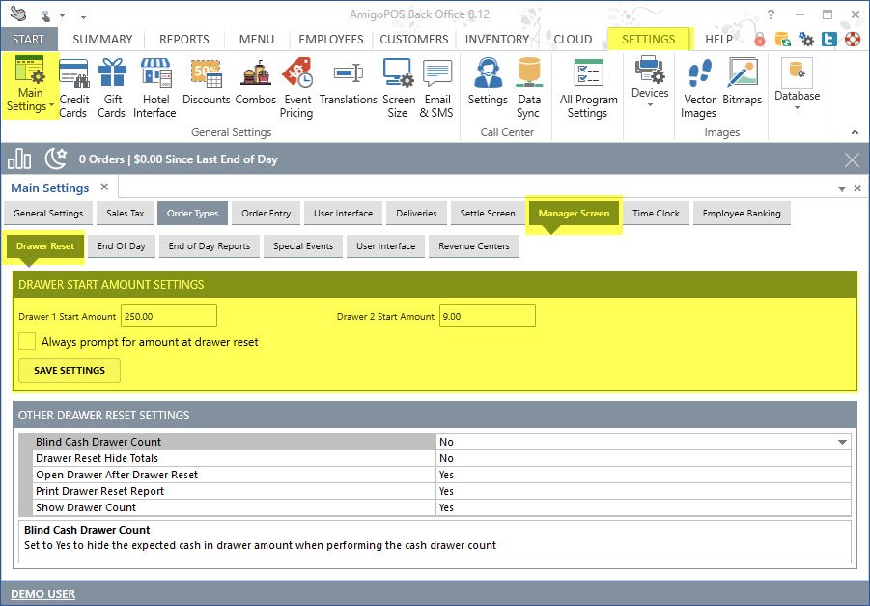Screen dimensions: 870x606
Task: Switch to the End Of Day tab
Action: click(122, 245)
